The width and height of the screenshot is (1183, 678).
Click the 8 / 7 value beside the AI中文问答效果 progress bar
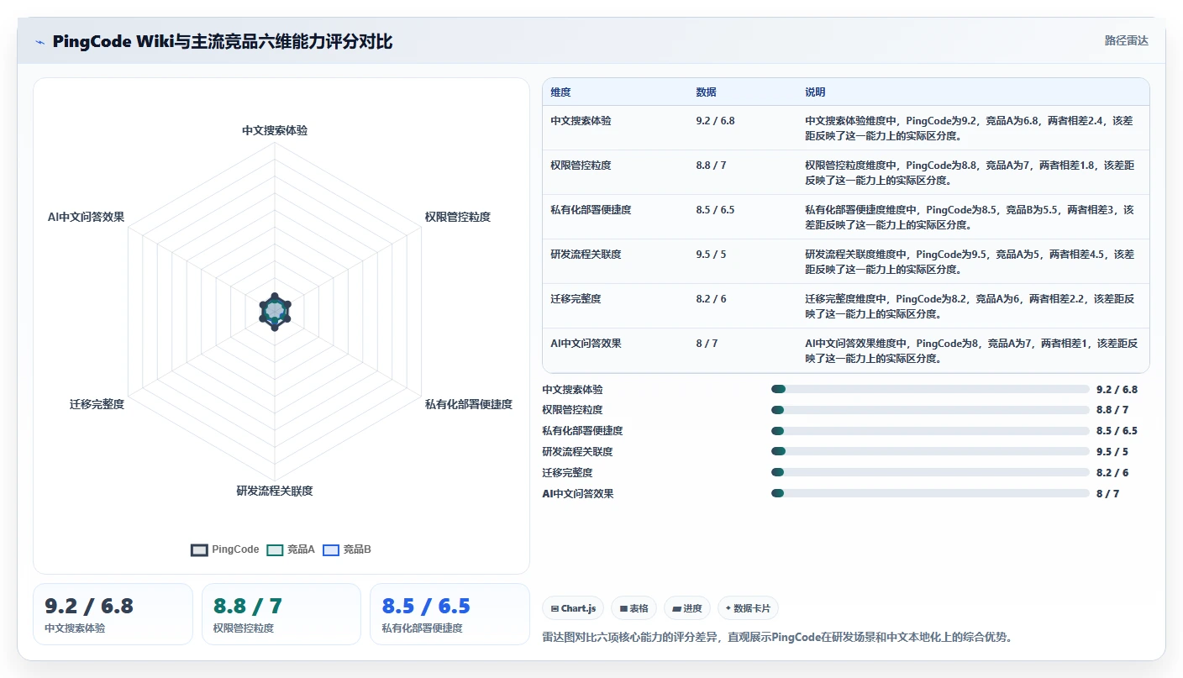(1107, 494)
